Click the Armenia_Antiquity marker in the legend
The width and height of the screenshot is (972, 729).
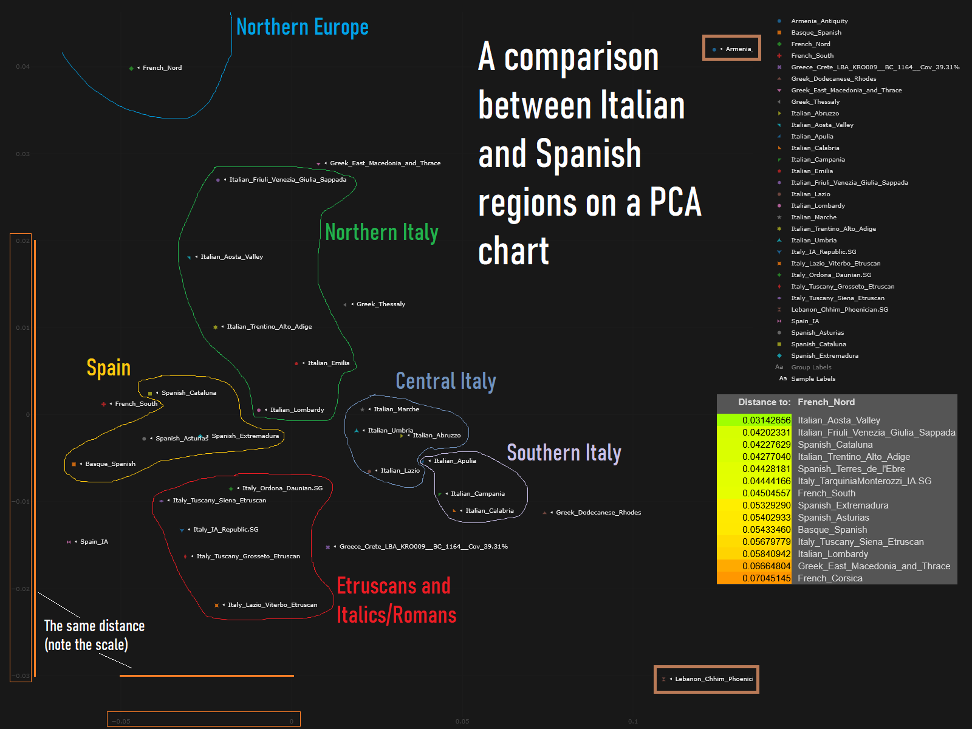779,21
